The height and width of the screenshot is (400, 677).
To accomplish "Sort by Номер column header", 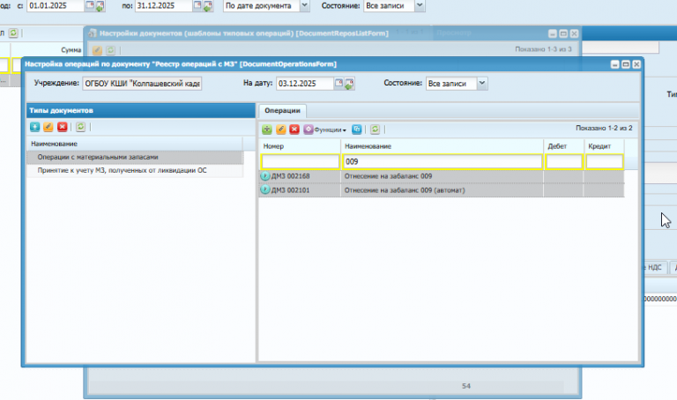I will coord(300,146).
